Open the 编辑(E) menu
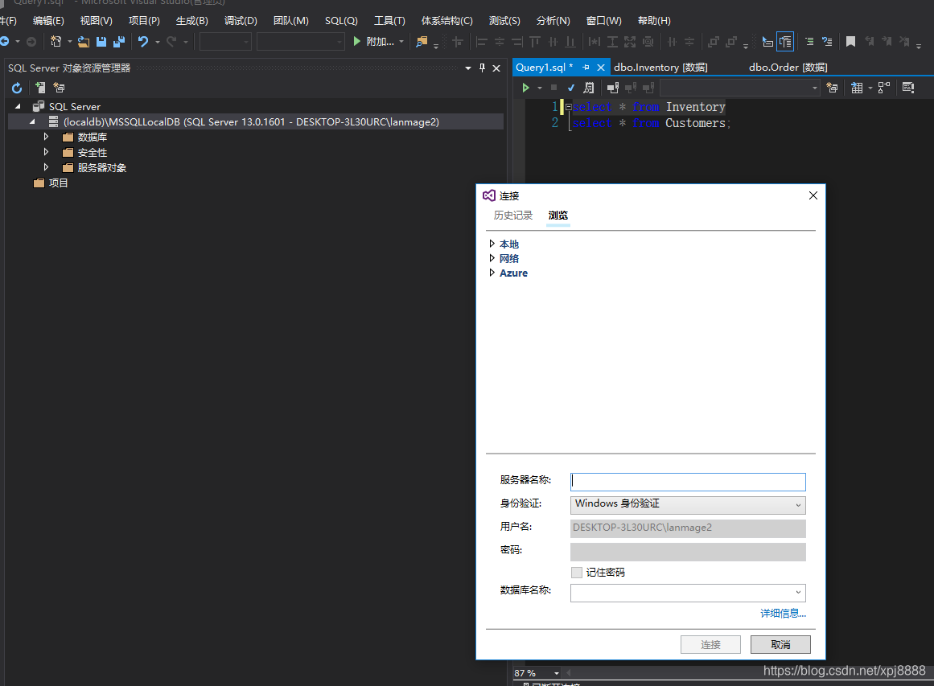Screen dimensions: 934x686 click(x=48, y=21)
